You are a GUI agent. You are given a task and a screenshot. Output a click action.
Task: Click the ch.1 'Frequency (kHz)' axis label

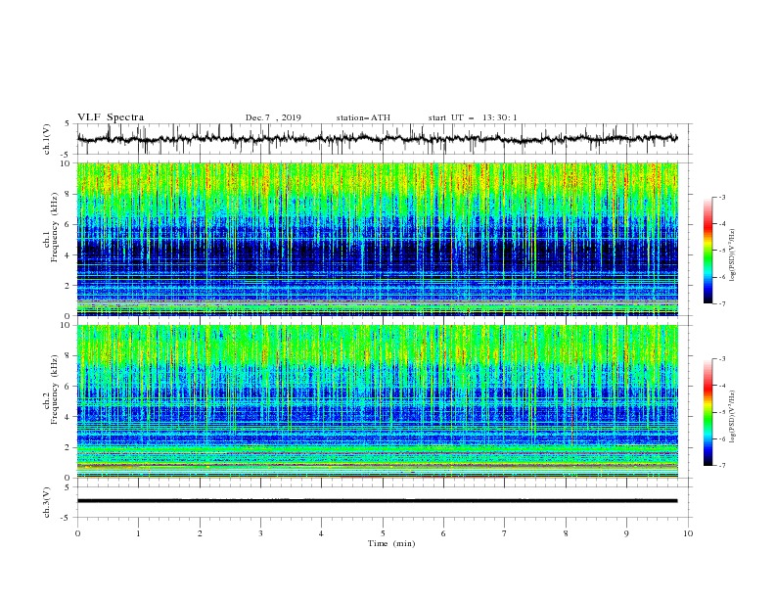point(55,228)
